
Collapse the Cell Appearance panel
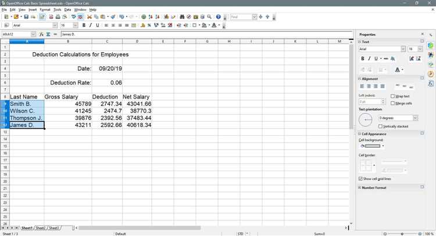[359, 134]
